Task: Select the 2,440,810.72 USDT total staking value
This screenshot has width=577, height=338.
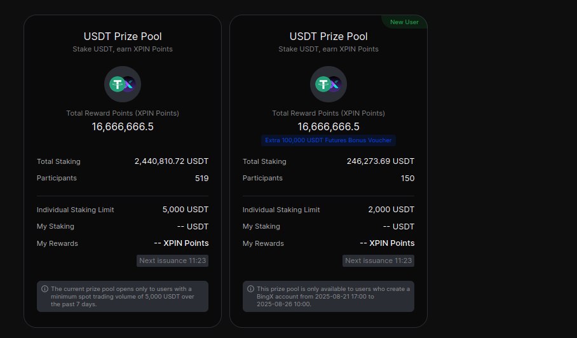Action: pyautogui.click(x=172, y=161)
